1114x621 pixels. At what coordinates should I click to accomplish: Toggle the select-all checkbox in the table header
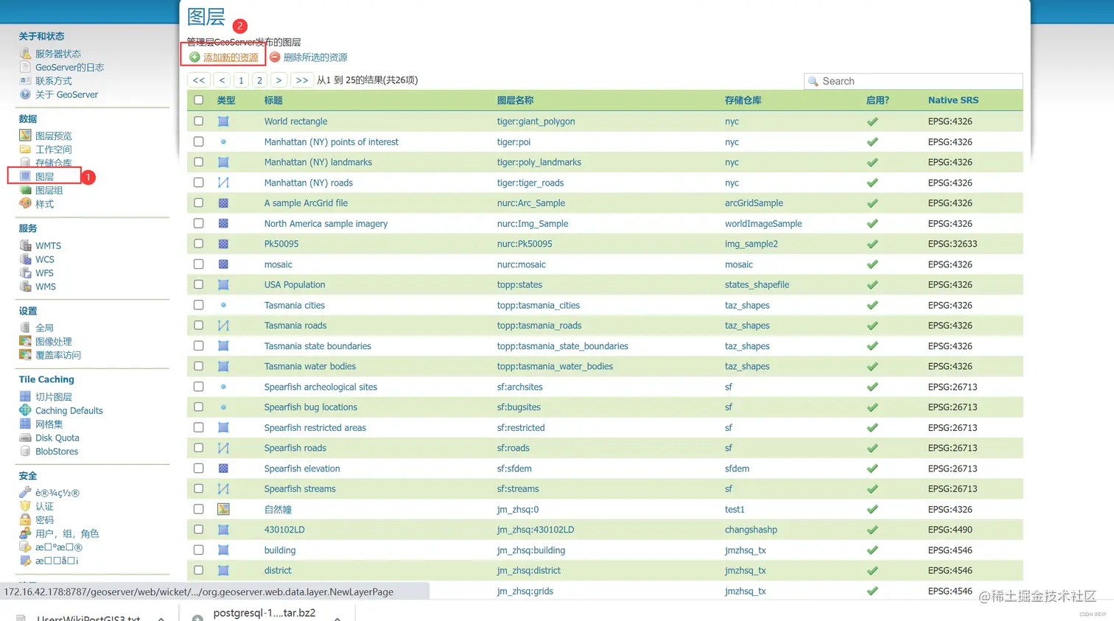198,99
